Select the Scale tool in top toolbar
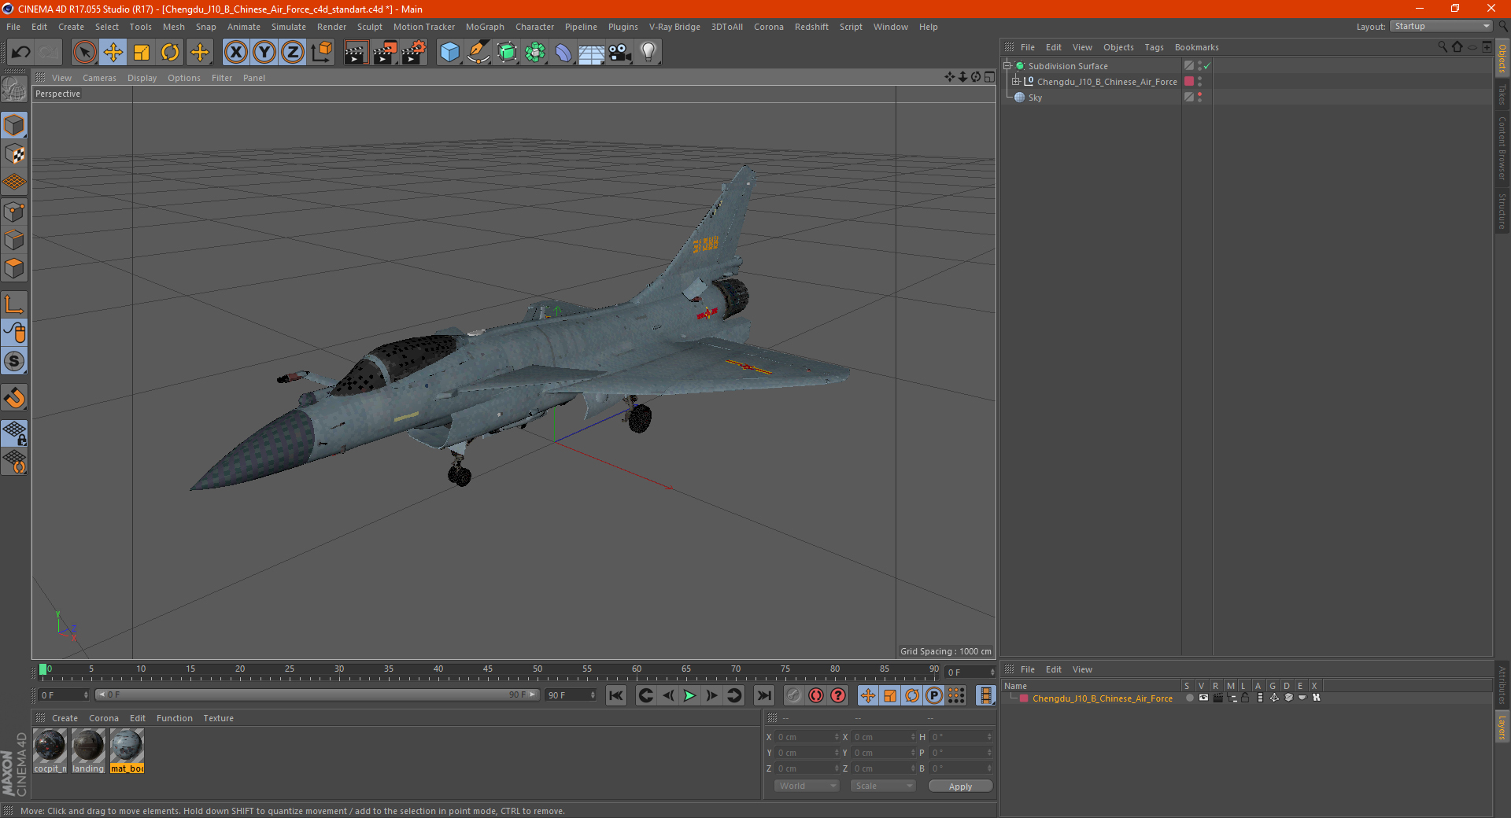 pos(142,53)
